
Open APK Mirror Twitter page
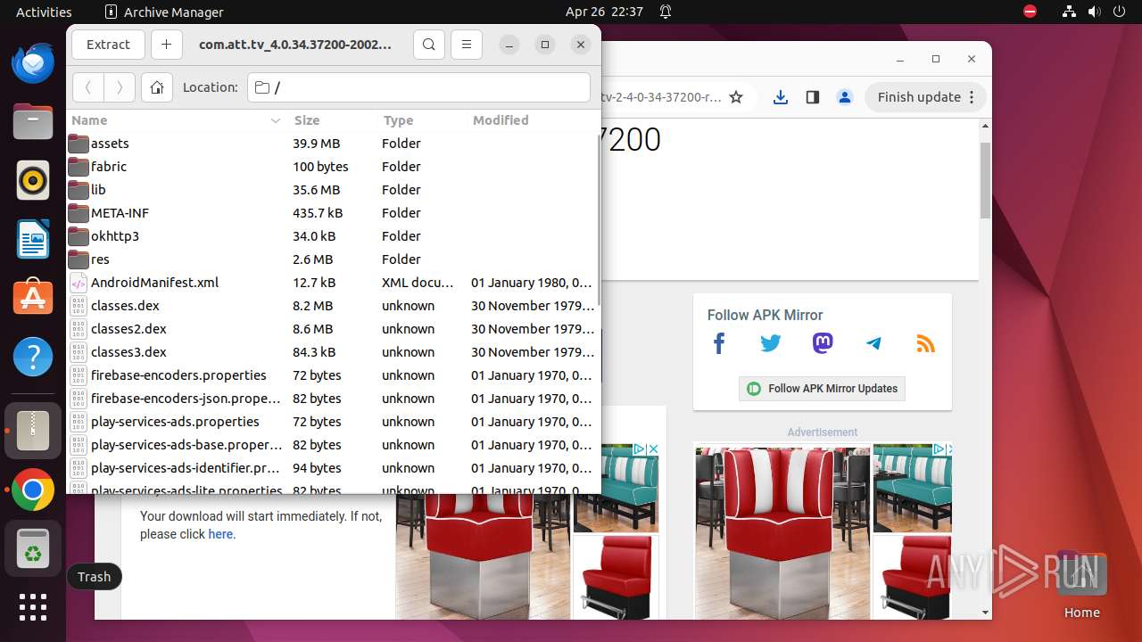pos(771,343)
